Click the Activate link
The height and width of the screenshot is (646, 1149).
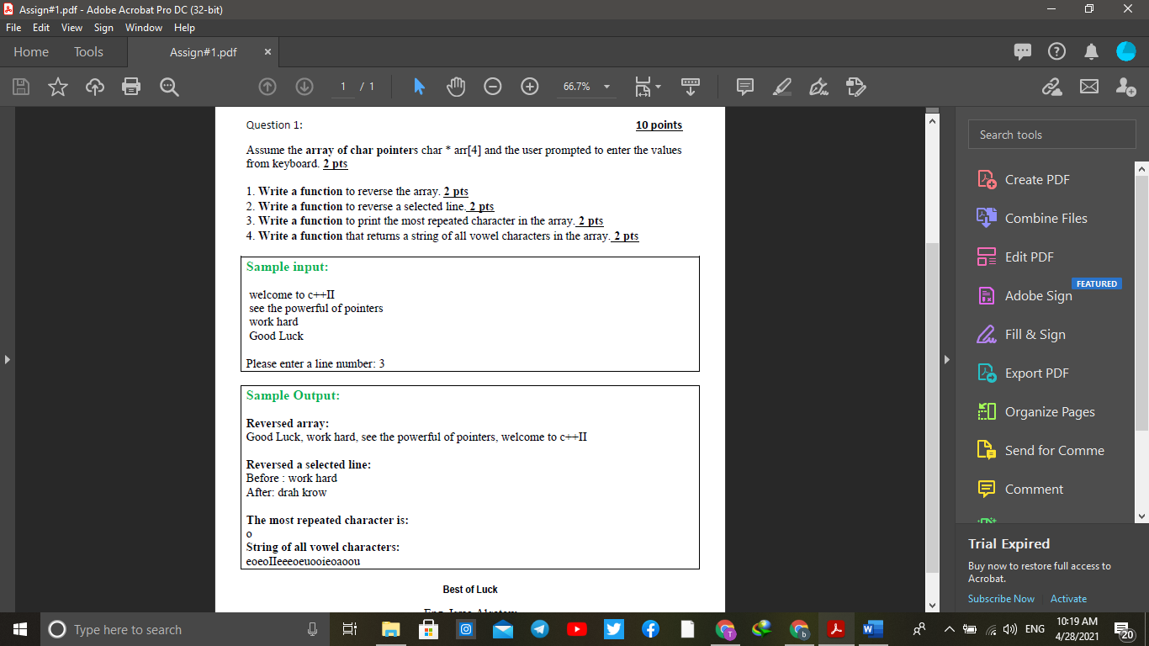[1068, 599]
